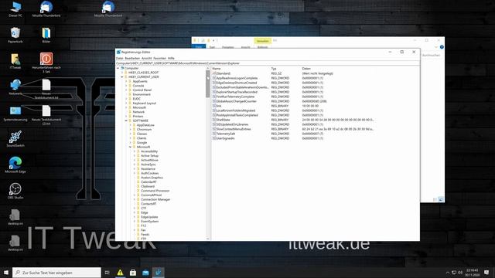
Task: Expand the Google key
Action: 131,142
